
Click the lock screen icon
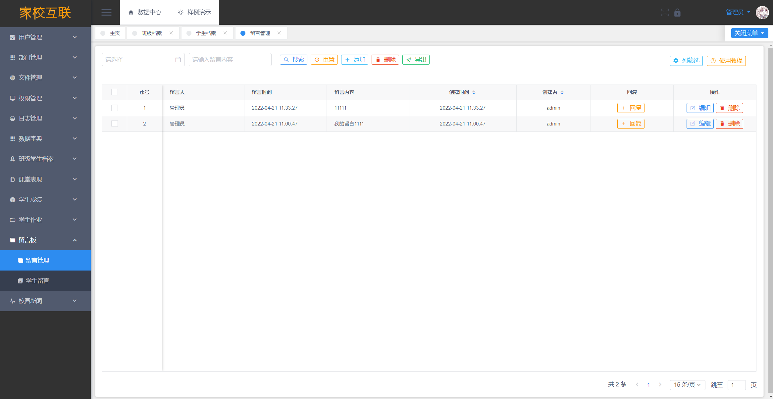pos(677,13)
